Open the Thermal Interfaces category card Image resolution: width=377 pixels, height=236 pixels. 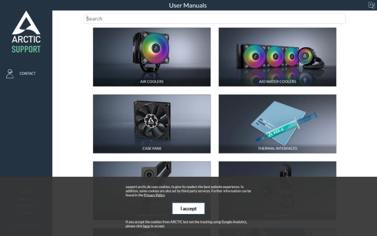pos(277,124)
